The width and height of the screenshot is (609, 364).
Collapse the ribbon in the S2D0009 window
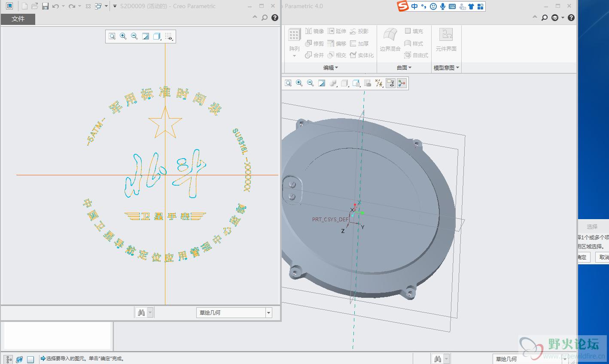[x=255, y=17]
